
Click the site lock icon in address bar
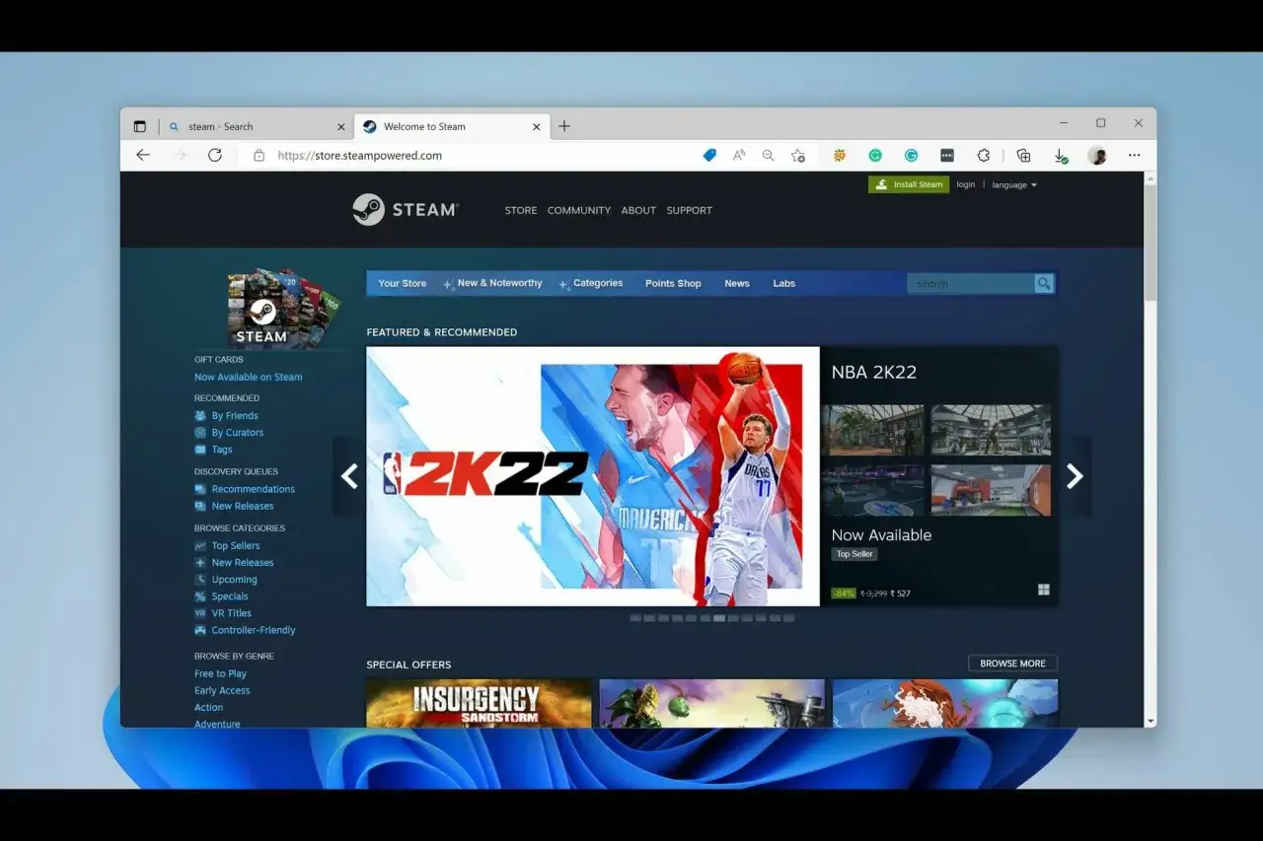coord(260,155)
